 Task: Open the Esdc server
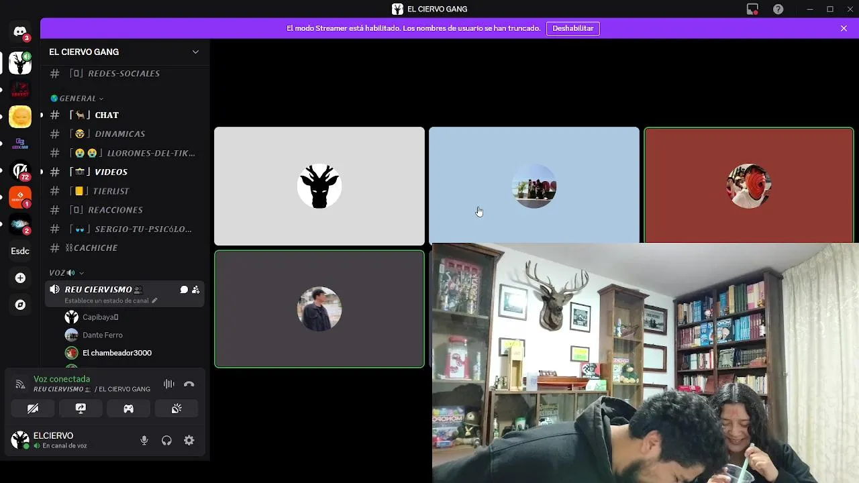coord(20,251)
